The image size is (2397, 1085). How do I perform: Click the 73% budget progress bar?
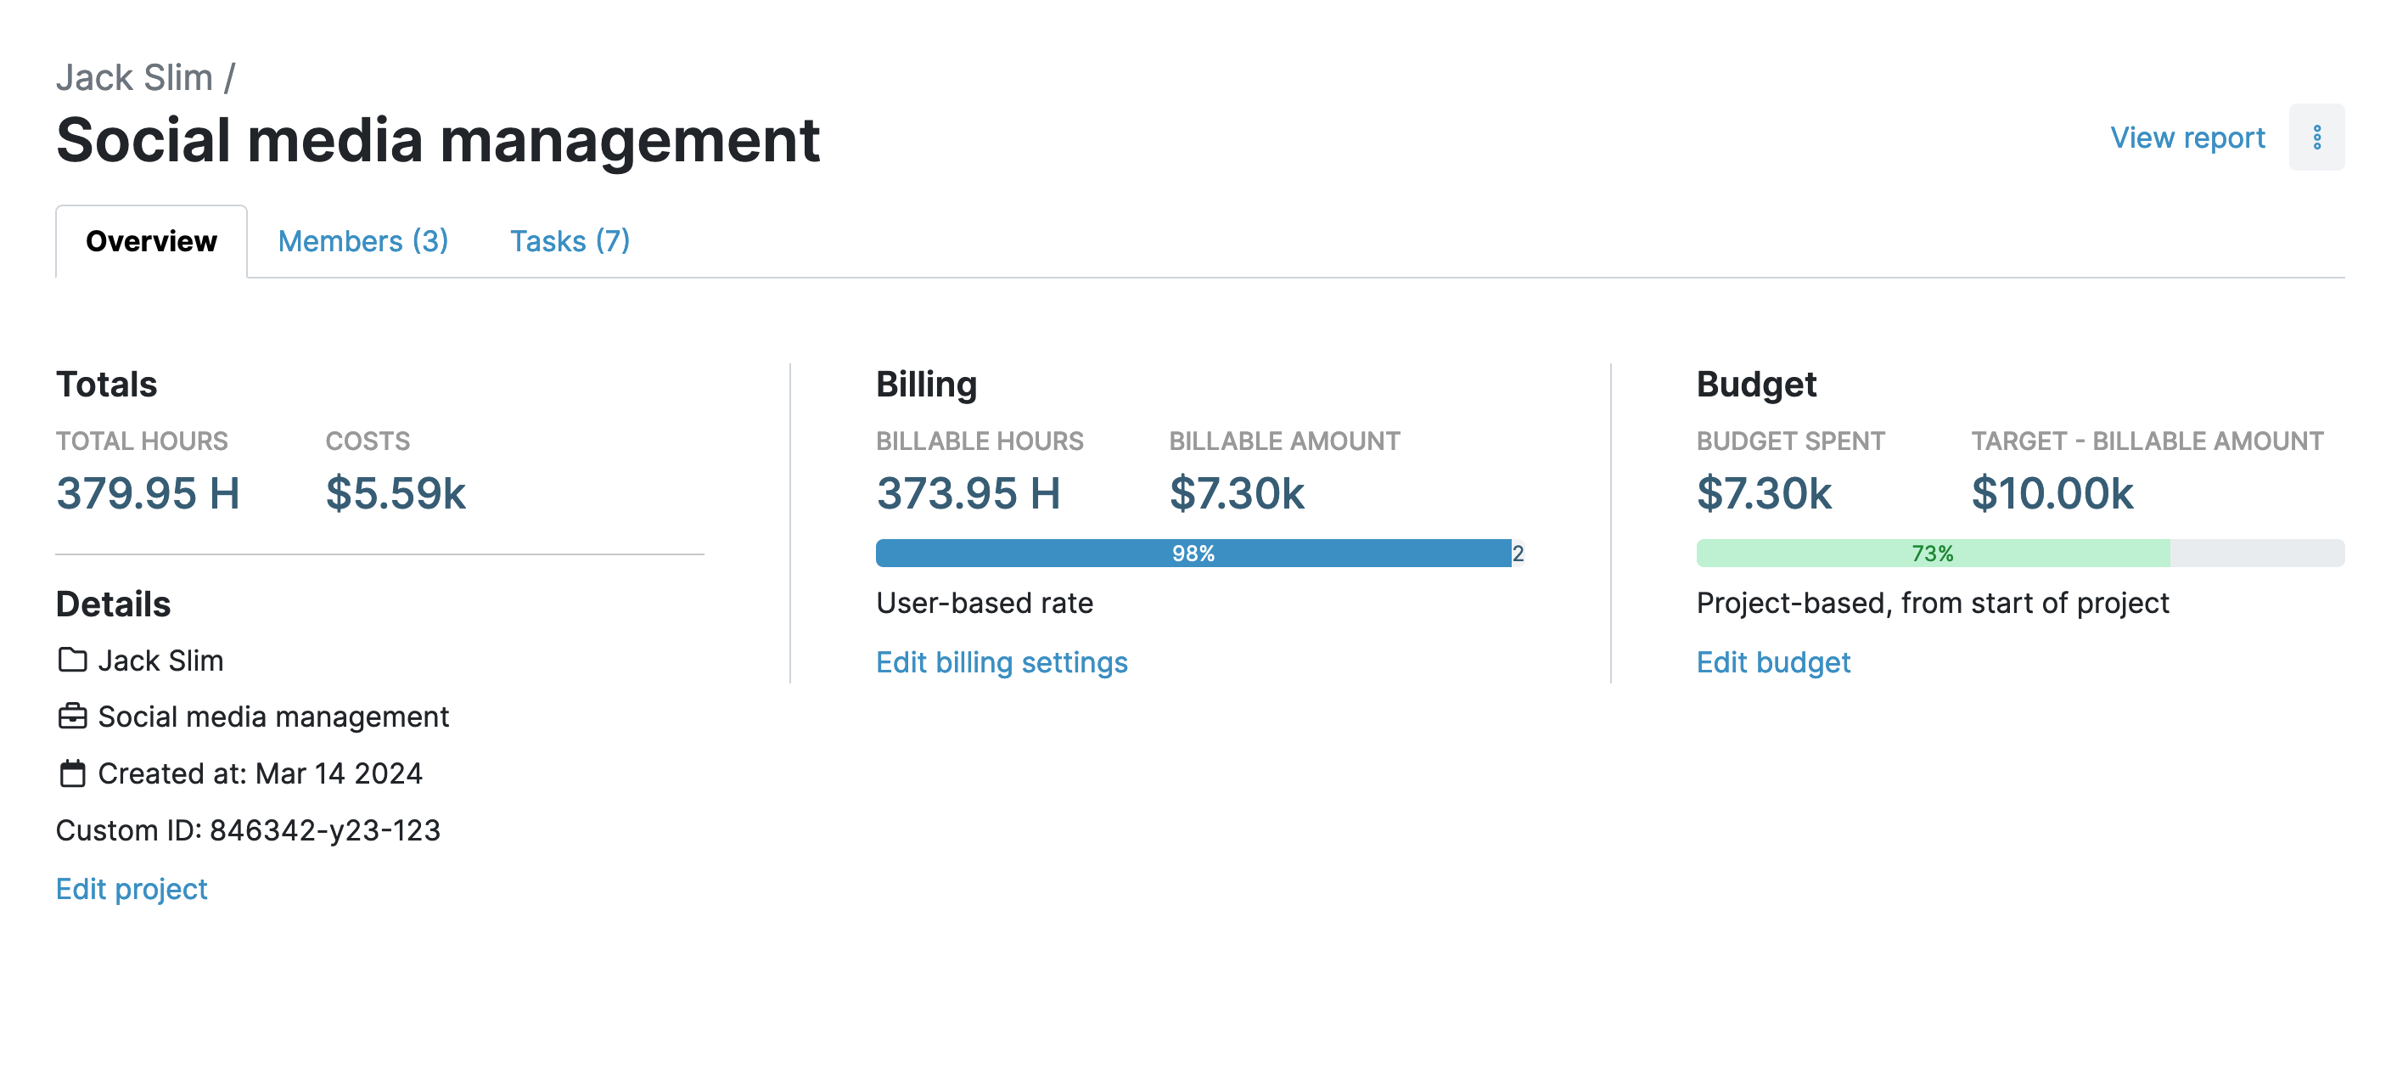pyautogui.click(x=1932, y=554)
